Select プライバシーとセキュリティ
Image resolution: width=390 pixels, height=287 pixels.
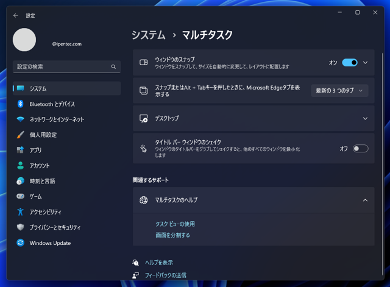(x=66, y=227)
